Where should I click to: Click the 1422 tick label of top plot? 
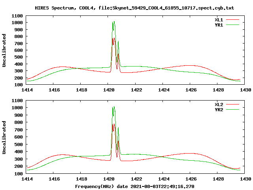136,90
